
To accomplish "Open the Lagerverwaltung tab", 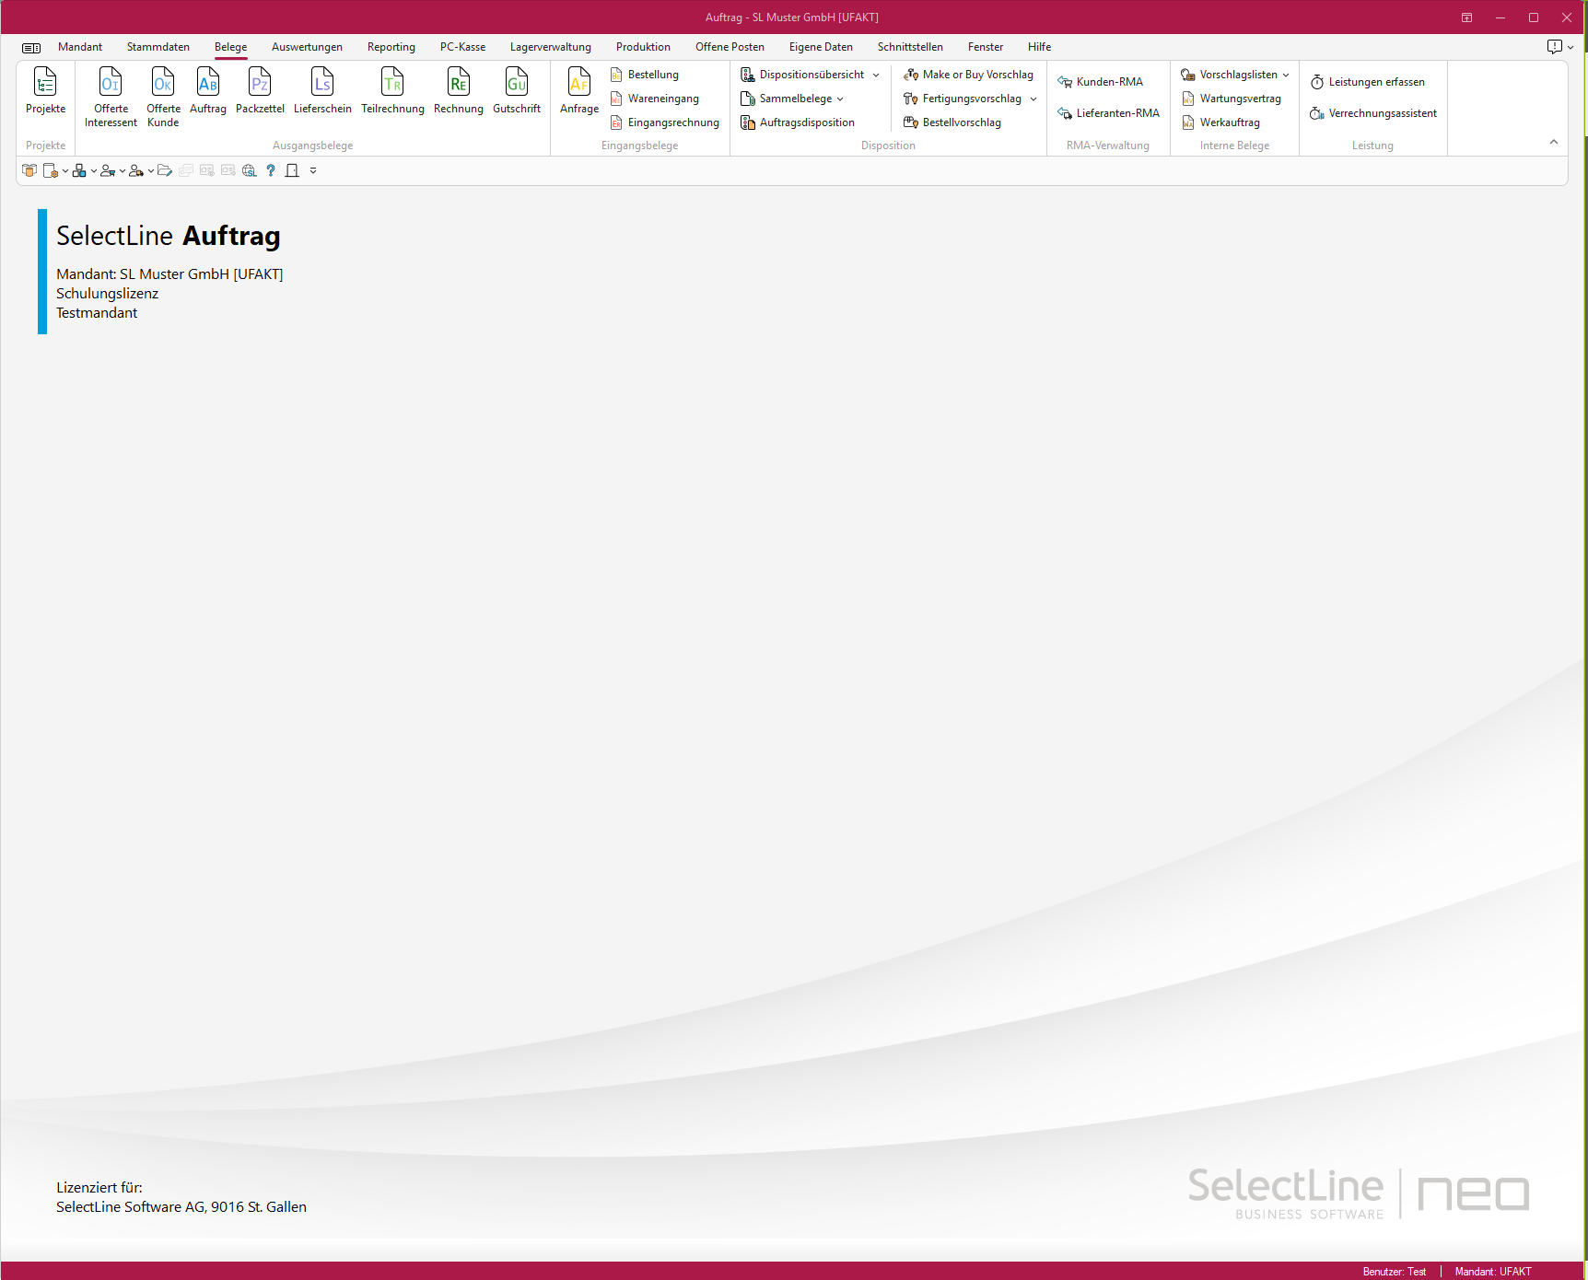I will 551,47.
